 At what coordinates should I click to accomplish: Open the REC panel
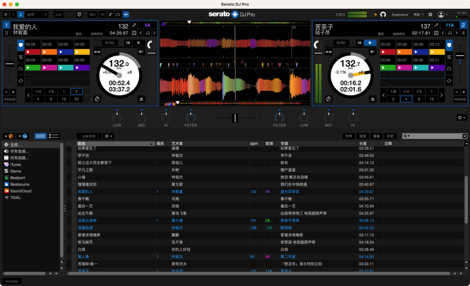(x=92, y=14)
